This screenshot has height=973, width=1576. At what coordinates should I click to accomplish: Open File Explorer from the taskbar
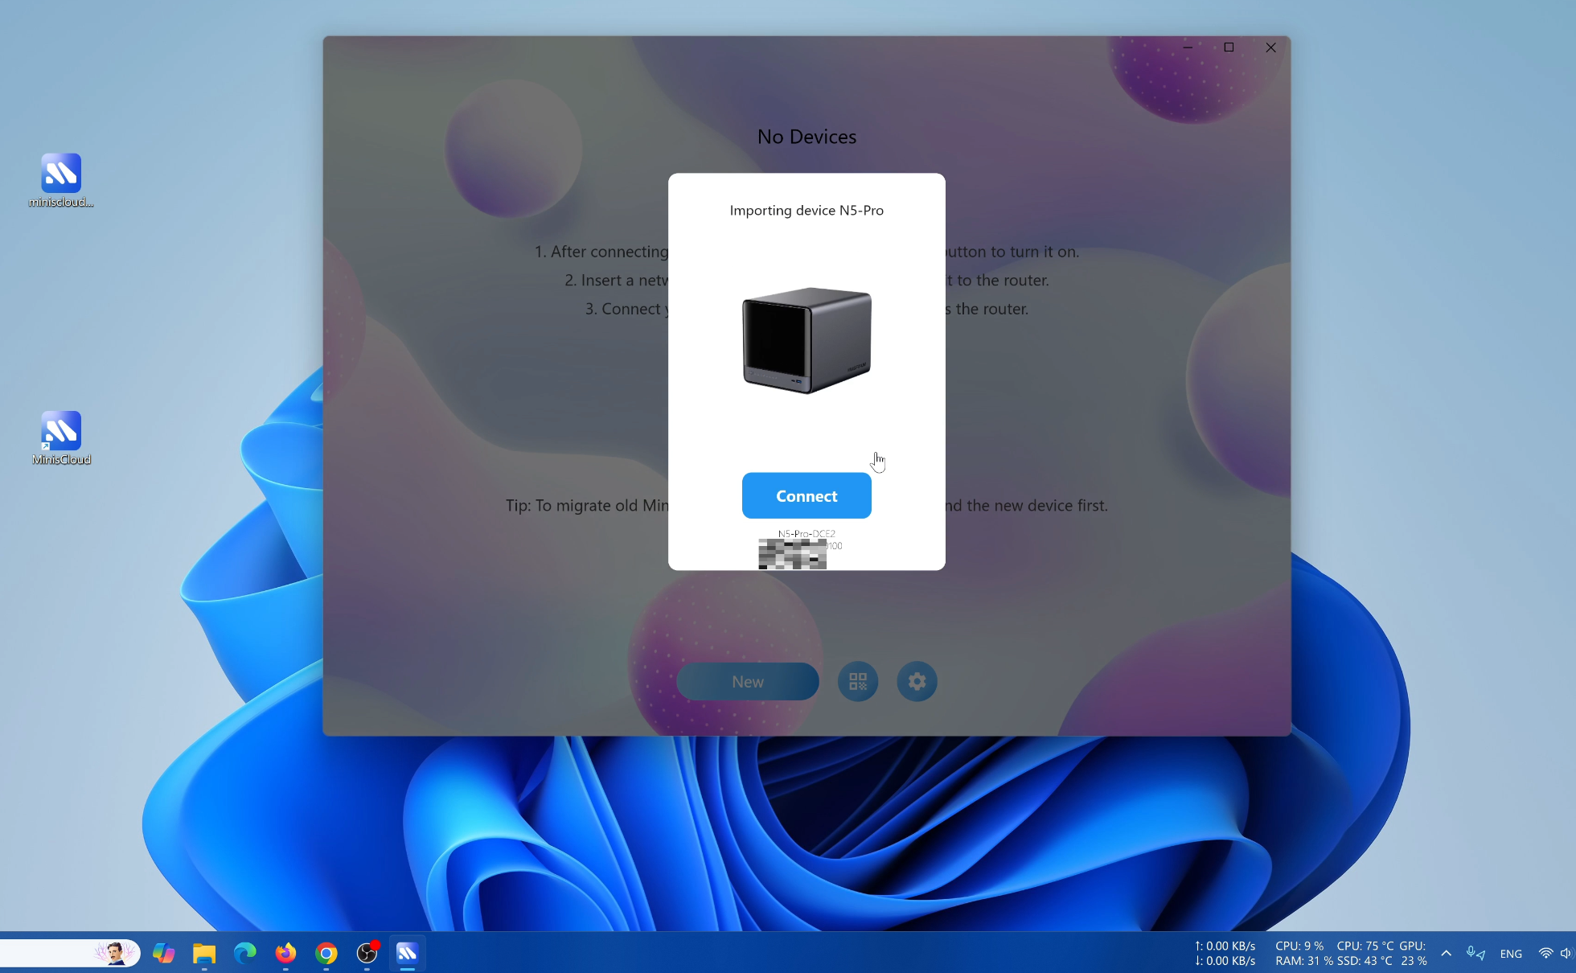(204, 953)
